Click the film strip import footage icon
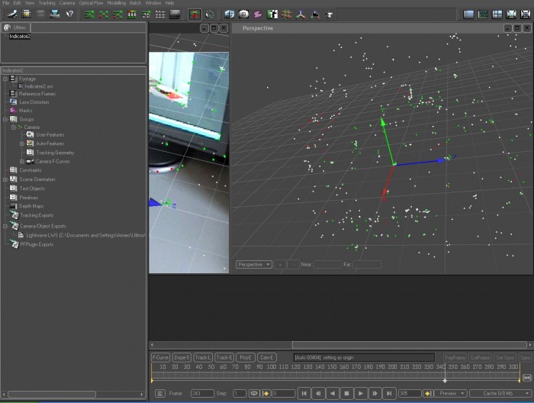The width and height of the screenshot is (534, 403). (x=26, y=15)
